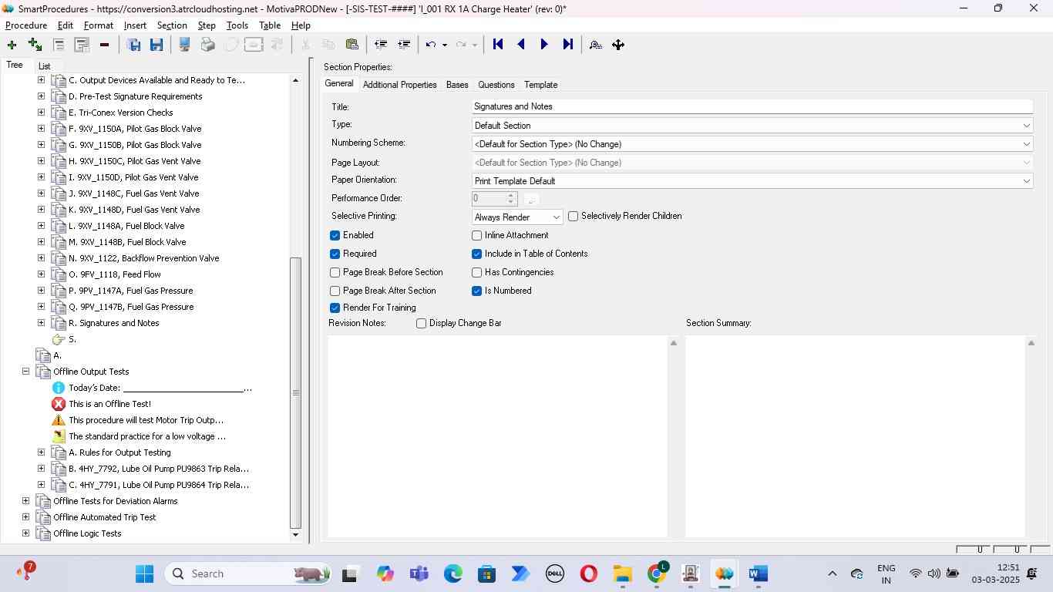Screen dimensions: 1053x592
Task: Switch to the List view tab
Action: tap(44, 66)
